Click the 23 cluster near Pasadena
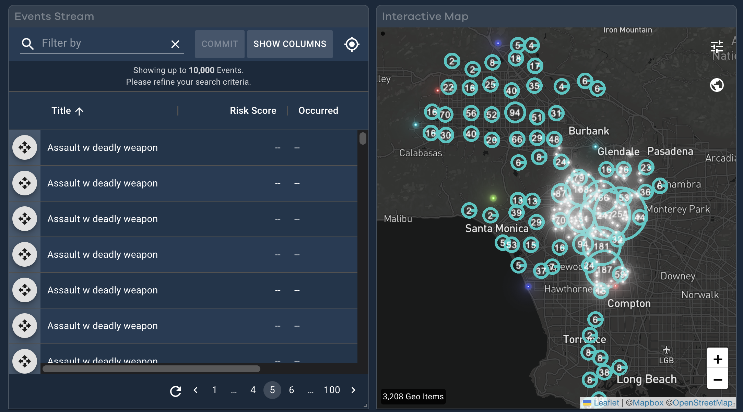Screen dimensions: 743x412 tap(646, 168)
